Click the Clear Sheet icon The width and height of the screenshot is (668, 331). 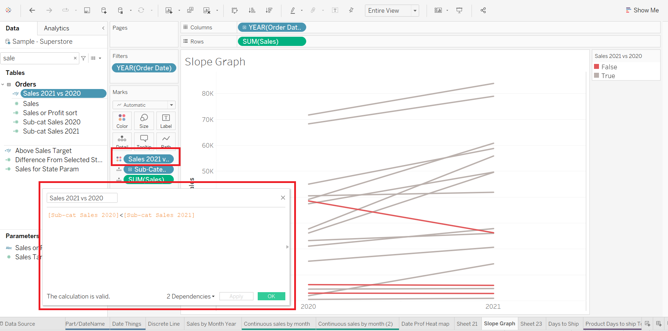[207, 10]
